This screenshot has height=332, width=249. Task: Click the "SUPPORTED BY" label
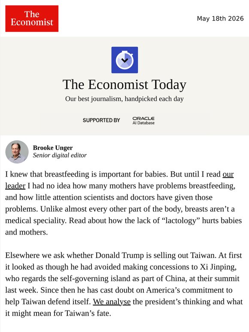101,120
